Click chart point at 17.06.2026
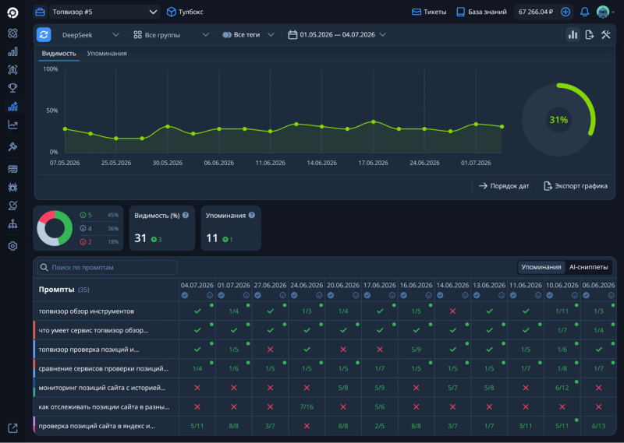 [x=374, y=122]
